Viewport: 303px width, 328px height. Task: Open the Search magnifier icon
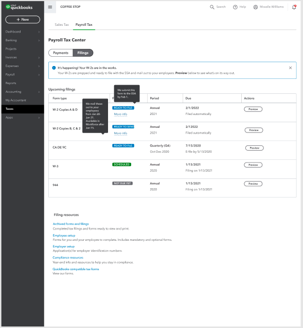[x=212, y=7]
